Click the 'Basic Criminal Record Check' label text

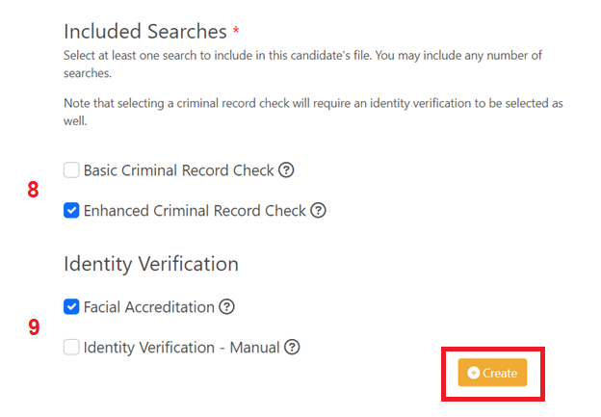pyautogui.click(x=178, y=170)
